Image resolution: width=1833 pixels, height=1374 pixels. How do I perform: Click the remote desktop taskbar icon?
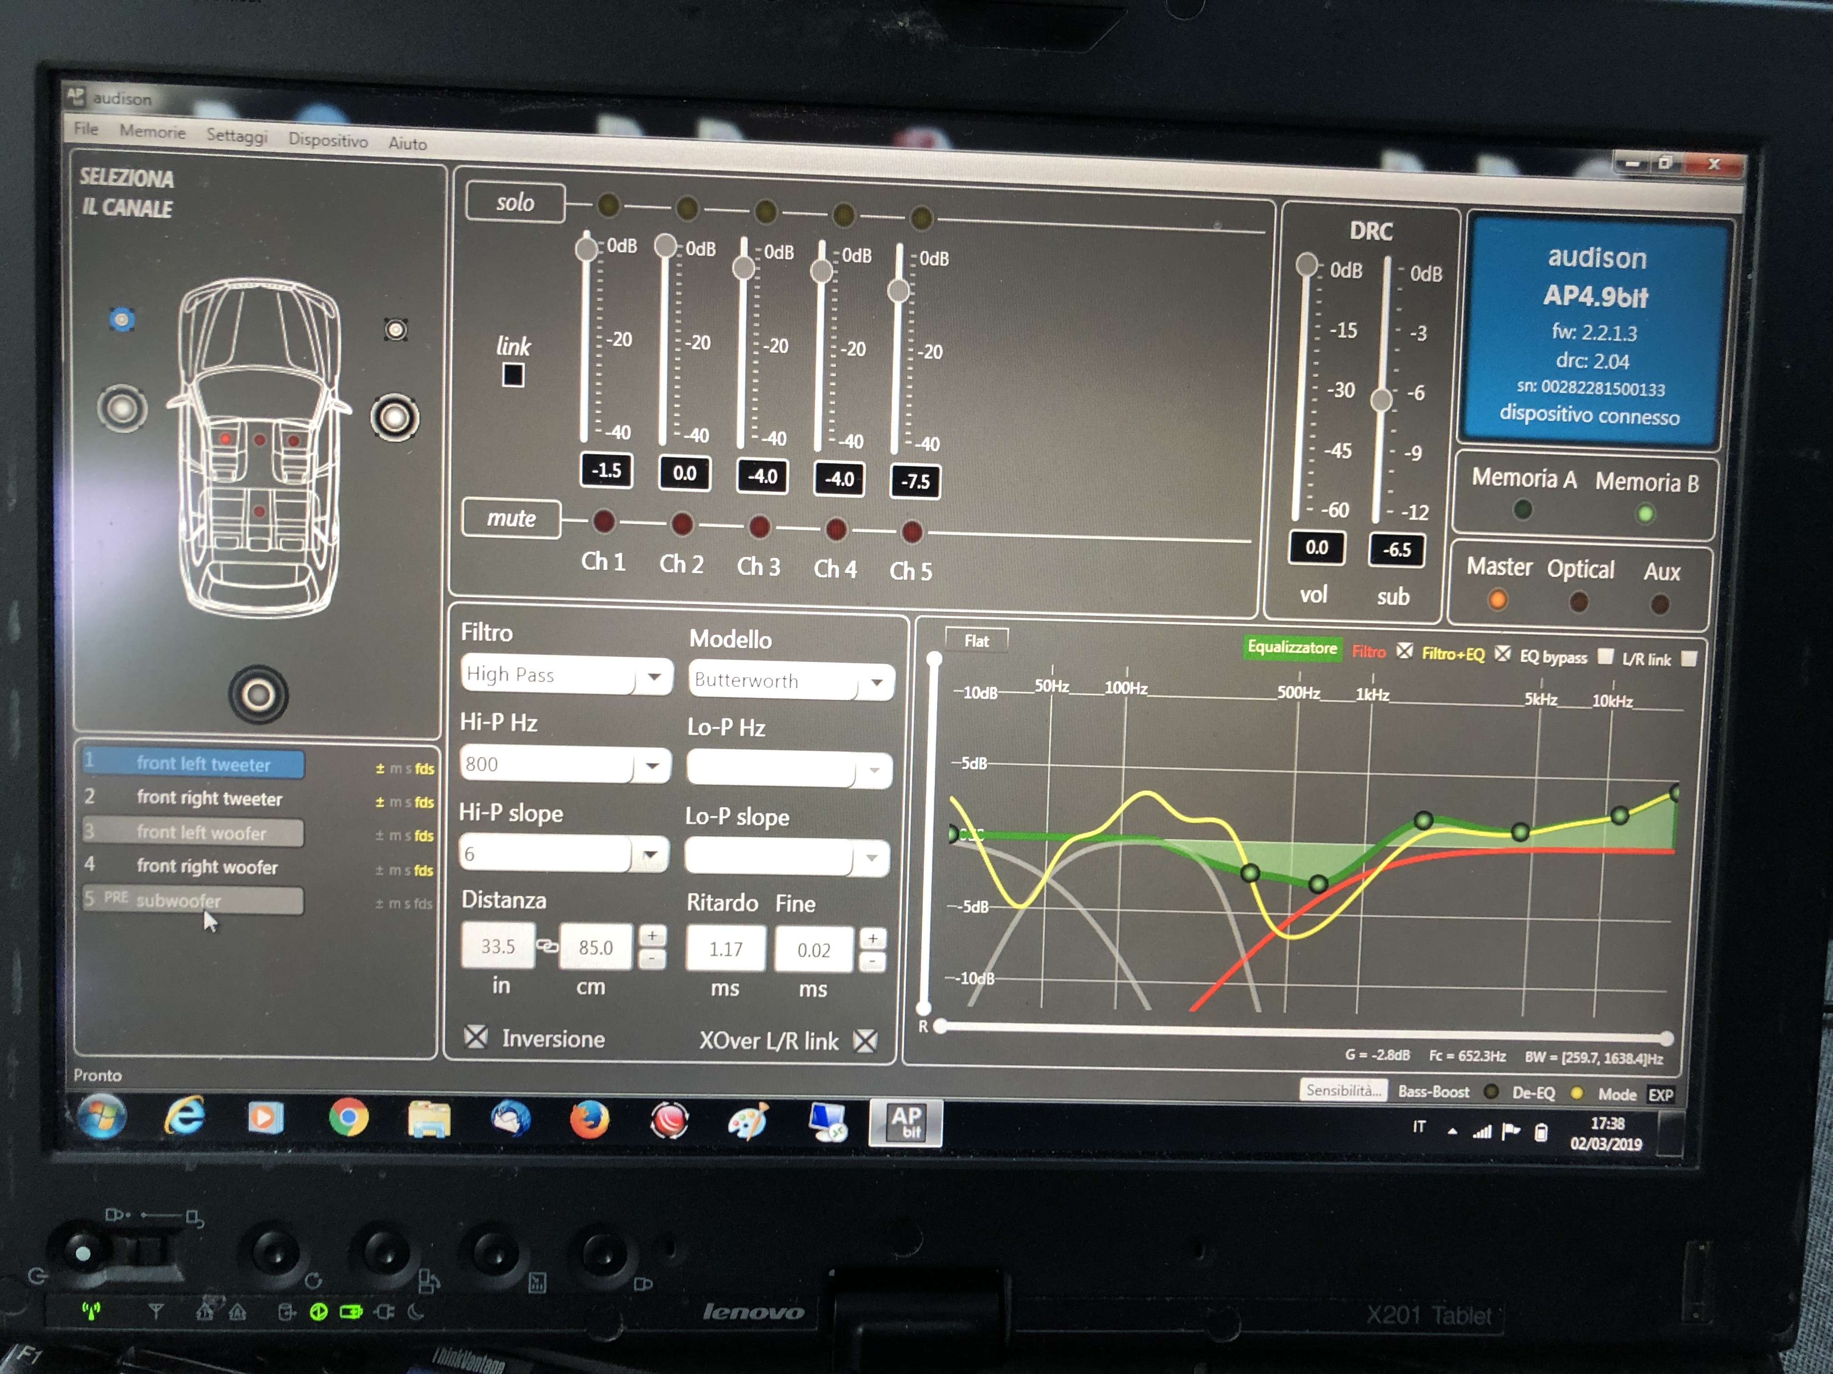pyautogui.click(x=828, y=1123)
